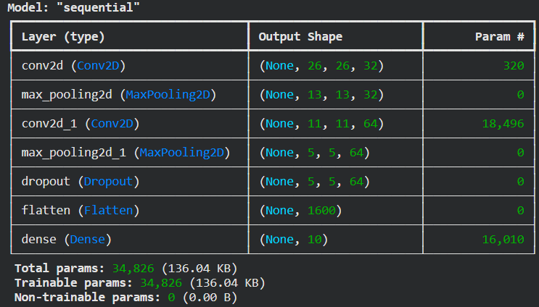Click the (None, 1600) output shape
Viewport: 539px width, 307px height.
pyautogui.click(x=300, y=211)
